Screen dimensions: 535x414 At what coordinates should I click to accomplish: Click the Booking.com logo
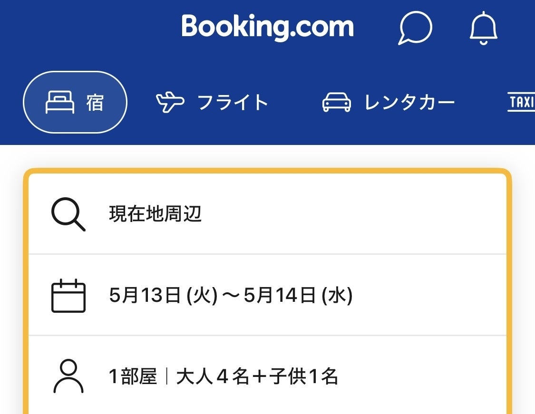tap(267, 27)
